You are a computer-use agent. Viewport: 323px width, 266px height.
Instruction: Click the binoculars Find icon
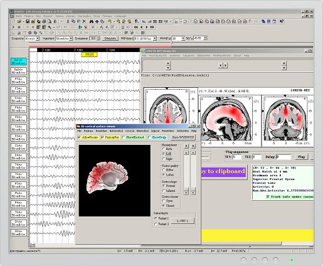(92, 21)
